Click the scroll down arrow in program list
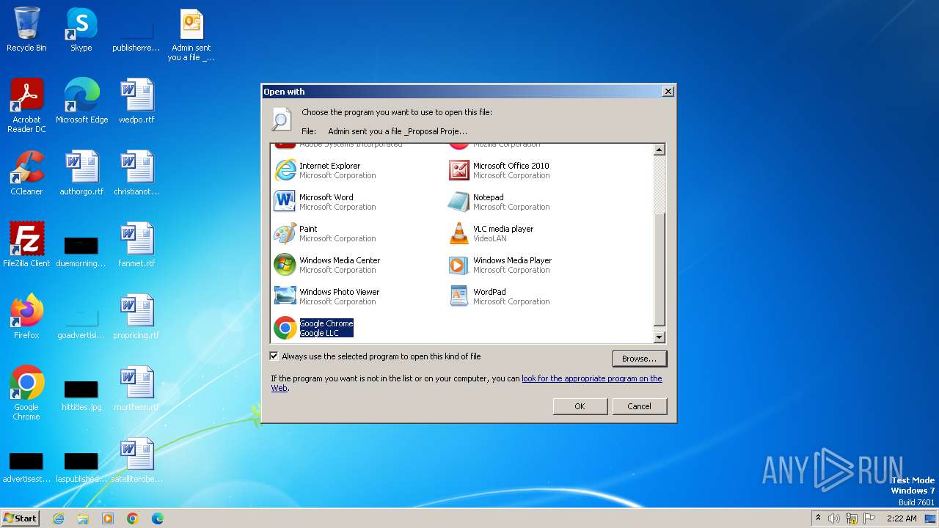Viewport: 939px width, 528px height. pyautogui.click(x=659, y=337)
